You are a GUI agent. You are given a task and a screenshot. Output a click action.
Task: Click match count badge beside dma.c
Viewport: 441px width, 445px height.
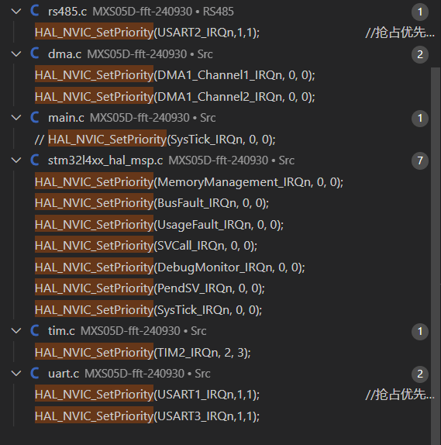pyautogui.click(x=420, y=54)
